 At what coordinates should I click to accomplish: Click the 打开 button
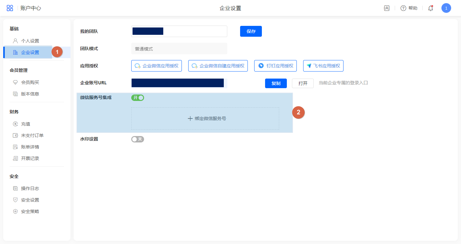coord(303,83)
